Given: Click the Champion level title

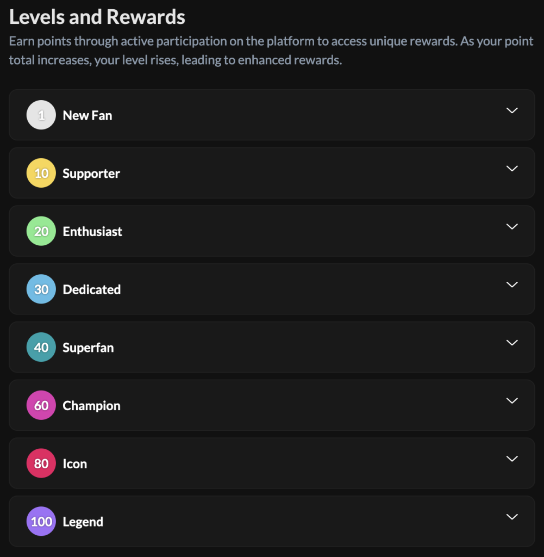Looking at the screenshot, I should coord(91,406).
